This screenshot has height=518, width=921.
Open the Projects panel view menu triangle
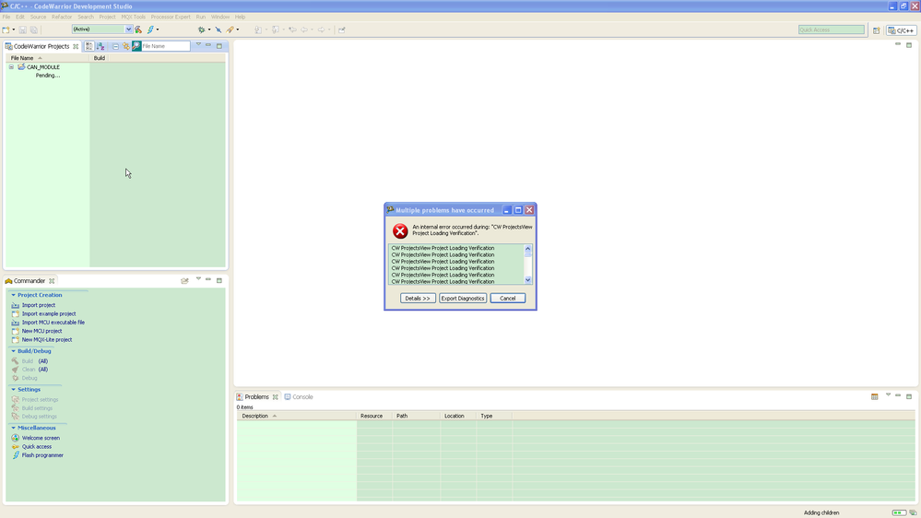coord(198,44)
